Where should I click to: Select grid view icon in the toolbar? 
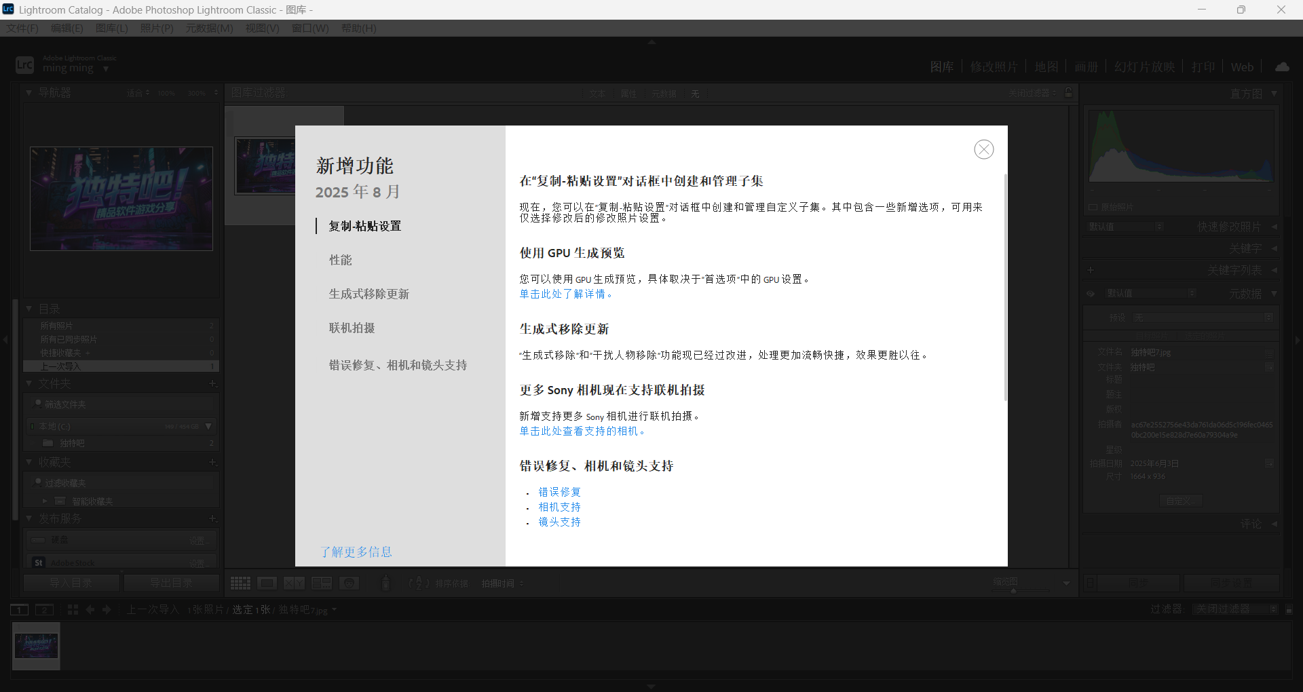240,583
